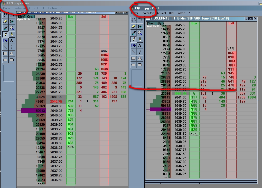Screen dimensions: 262x188
Task: Click the [Sim] Qty:1 label in TT3.png image
Action: (26, 17)
